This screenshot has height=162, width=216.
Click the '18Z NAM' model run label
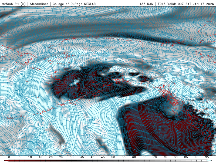(x=146, y=4)
